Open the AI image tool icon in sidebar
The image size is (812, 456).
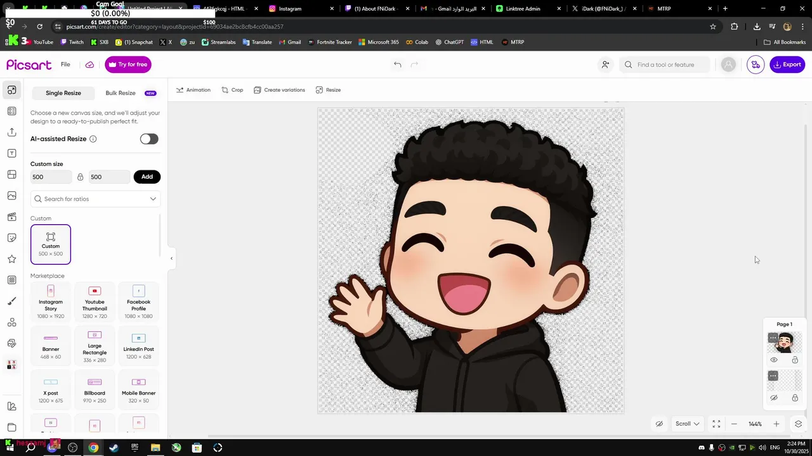point(11,343)
